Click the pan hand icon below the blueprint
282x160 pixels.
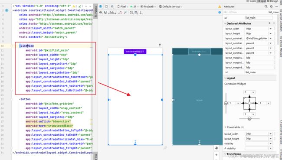coord(216,148)
